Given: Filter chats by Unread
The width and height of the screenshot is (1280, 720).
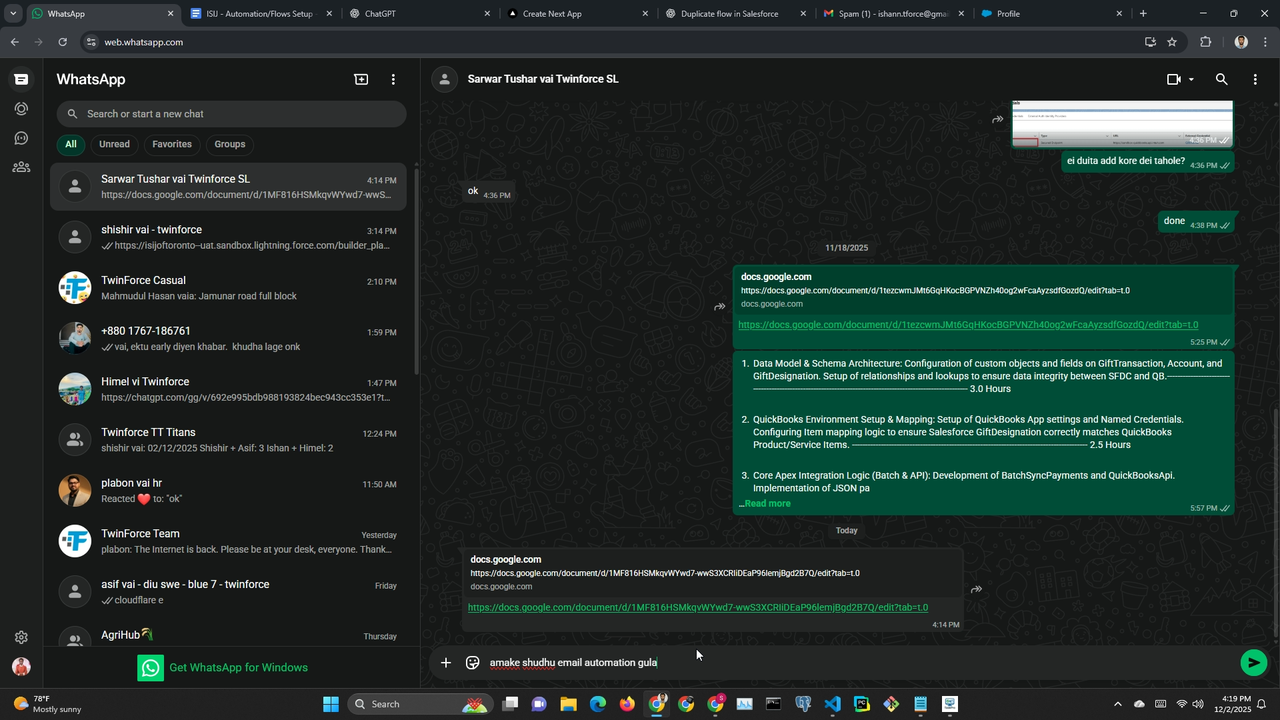Looking at the screenshot, I should point(114,144).
